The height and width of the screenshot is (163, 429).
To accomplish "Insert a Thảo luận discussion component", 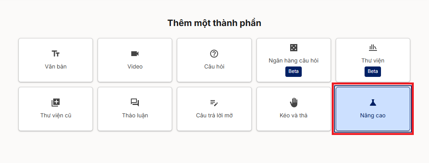I will [135, 116].
